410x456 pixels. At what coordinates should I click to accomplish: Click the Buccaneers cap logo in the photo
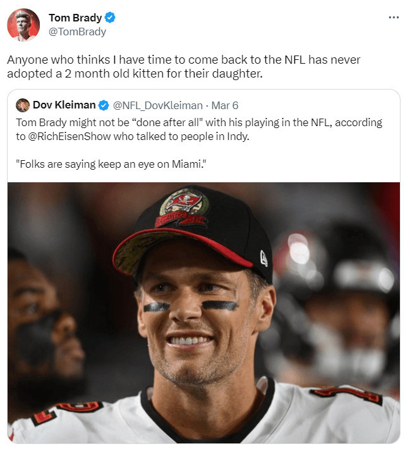[x=183, y=208]
